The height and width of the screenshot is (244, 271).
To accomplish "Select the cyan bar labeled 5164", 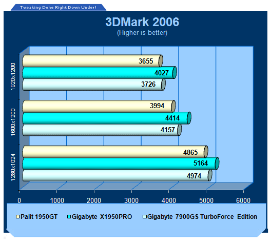I will point(121,164).
